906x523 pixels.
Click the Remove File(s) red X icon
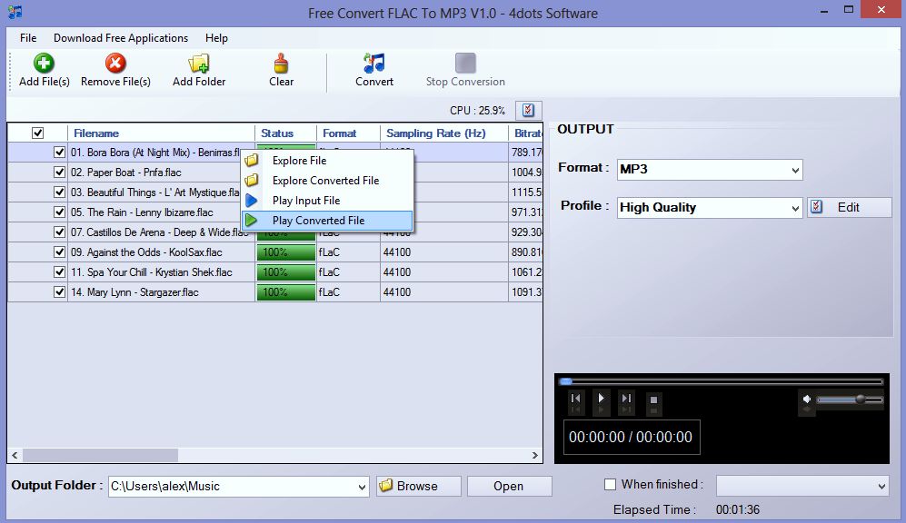(x=115, y=63)
